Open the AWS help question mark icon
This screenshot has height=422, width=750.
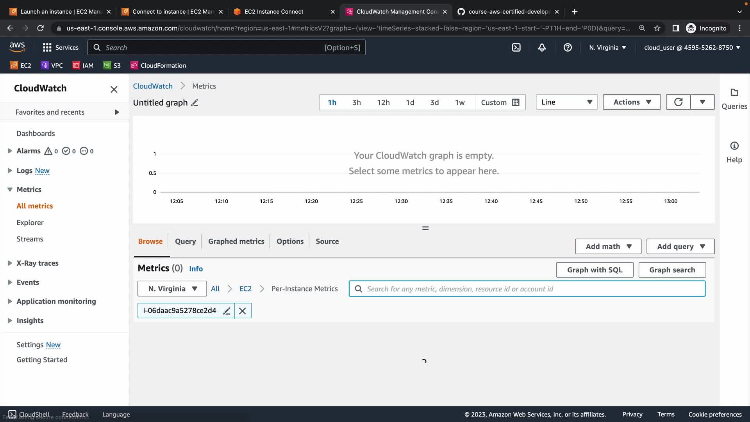click(x=568, y=47)
